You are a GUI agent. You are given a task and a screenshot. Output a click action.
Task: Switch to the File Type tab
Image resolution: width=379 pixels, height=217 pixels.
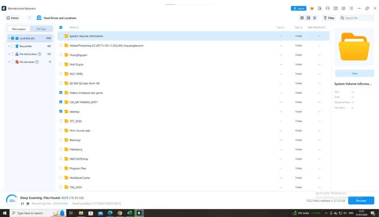click(x=41, y=29)
